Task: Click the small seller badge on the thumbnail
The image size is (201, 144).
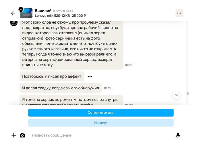Action: tap(21, 10)
